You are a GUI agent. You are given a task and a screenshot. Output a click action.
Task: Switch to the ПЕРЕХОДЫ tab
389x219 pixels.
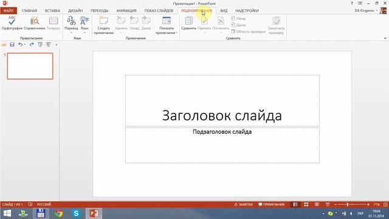99,11
